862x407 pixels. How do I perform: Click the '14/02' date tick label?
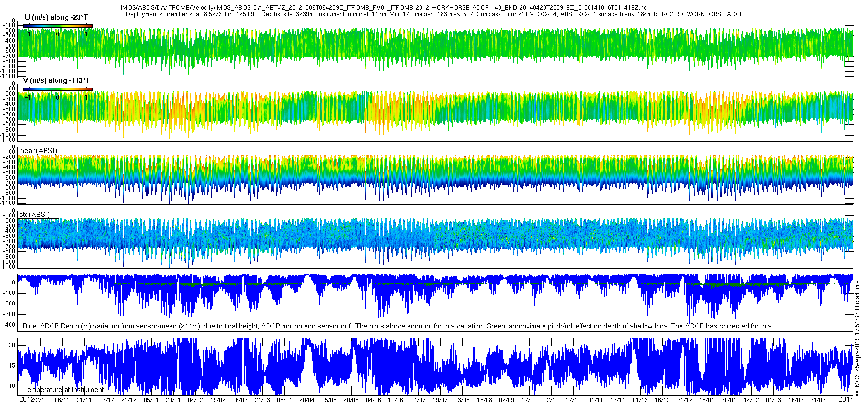pos(751,400)
